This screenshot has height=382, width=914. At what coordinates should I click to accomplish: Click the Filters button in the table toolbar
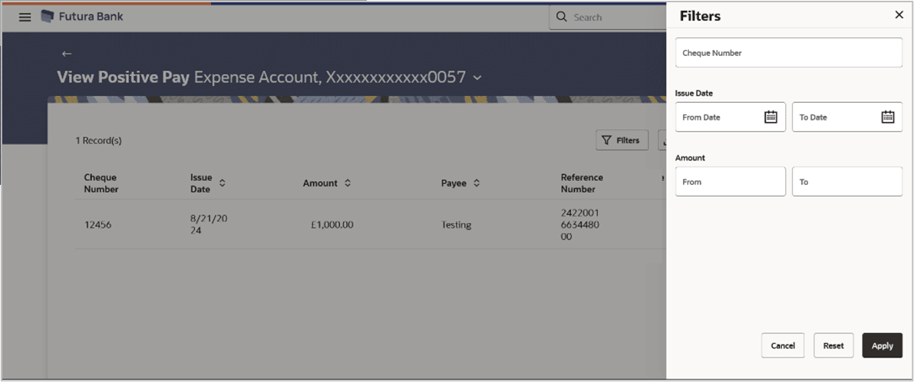622,140
